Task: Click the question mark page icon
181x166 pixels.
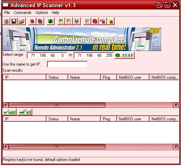Action: [x=87, y=21]
